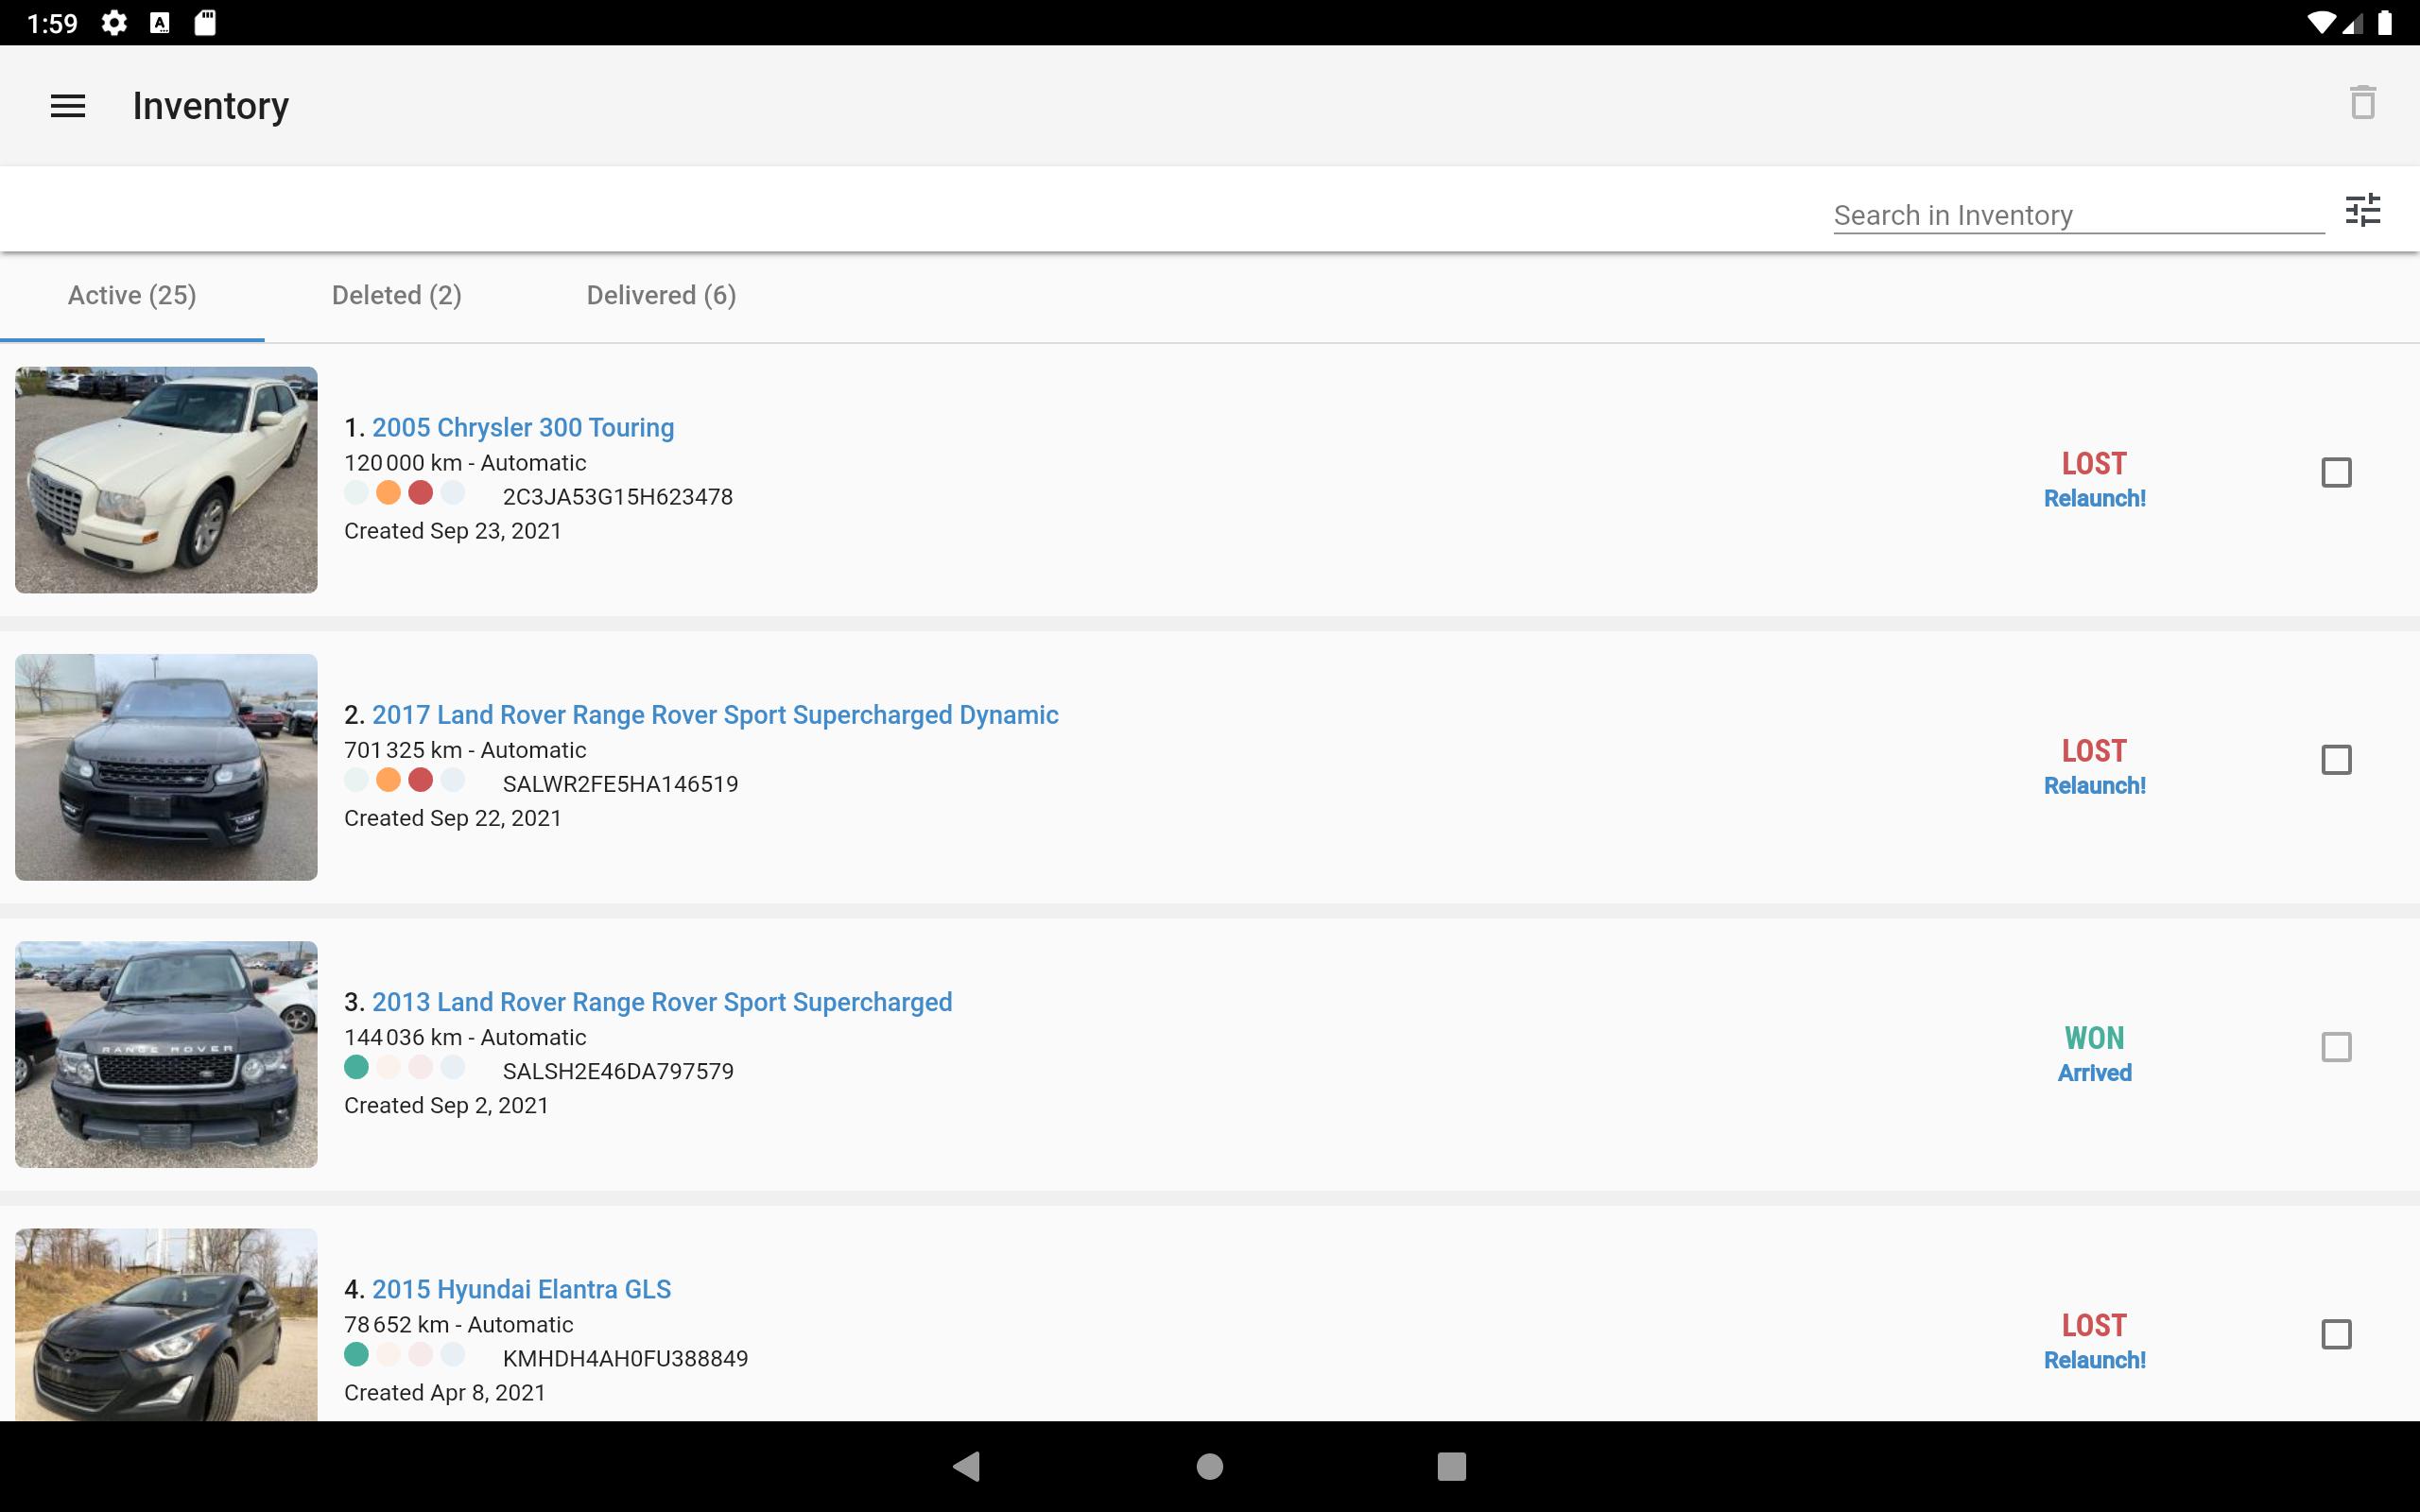Click the trash delete icon
Image resolution: width=2420 pixels, height=1512 pixels.
pos(2362,102)
